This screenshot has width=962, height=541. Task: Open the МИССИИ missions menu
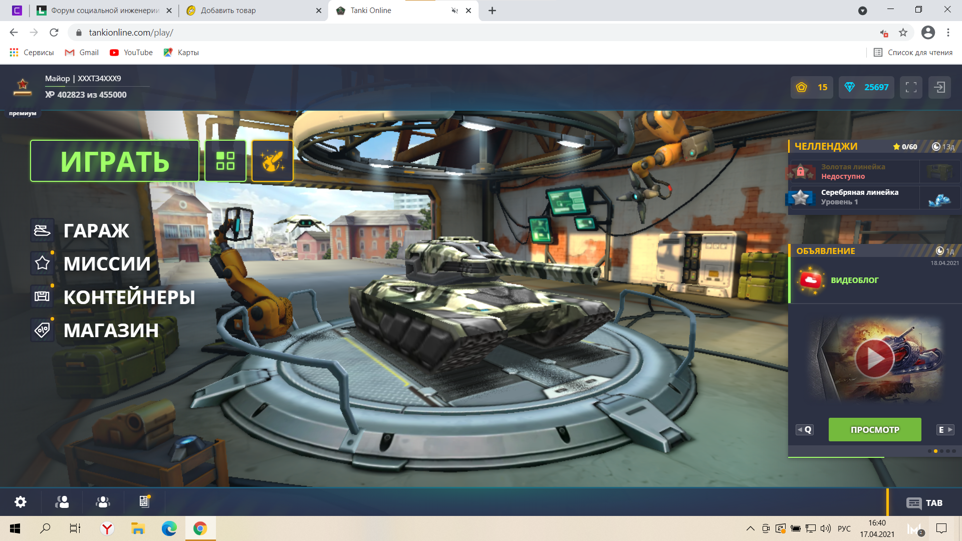click(107, 263)
